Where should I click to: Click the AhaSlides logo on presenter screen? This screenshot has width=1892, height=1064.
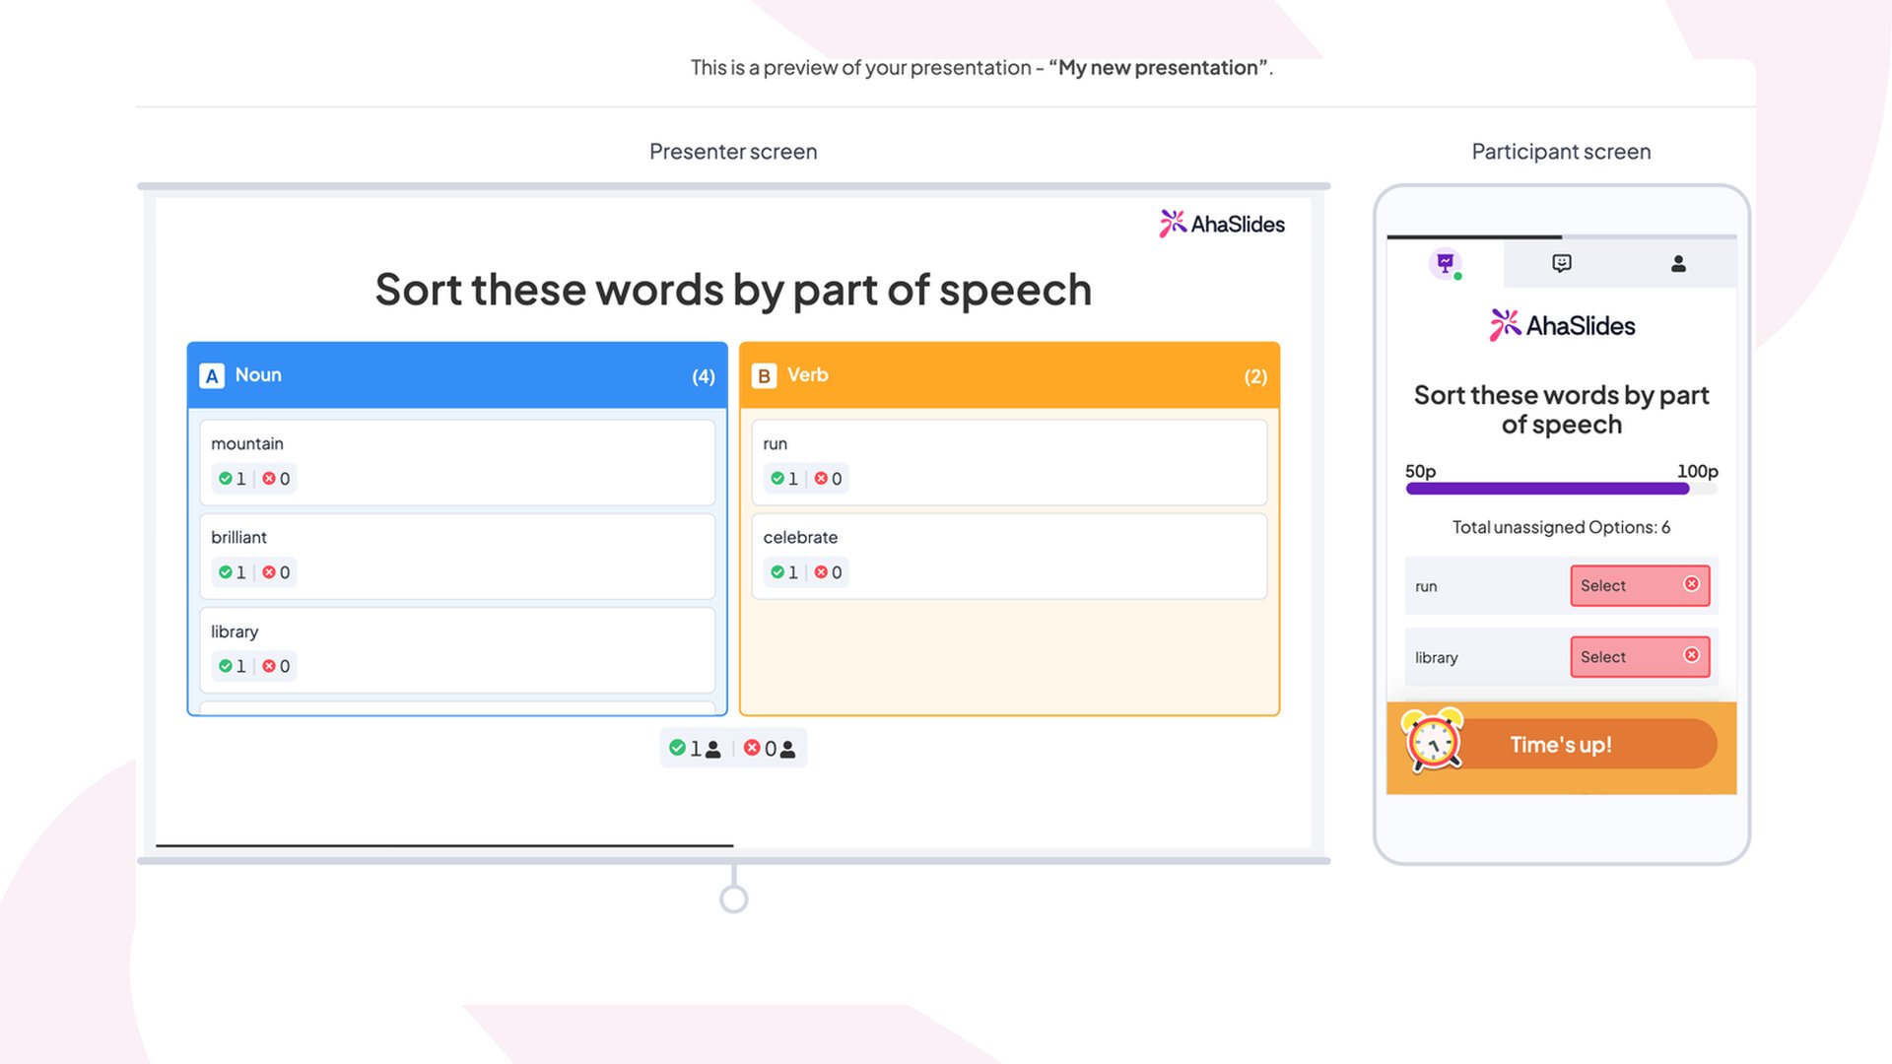click(1222, 224)
